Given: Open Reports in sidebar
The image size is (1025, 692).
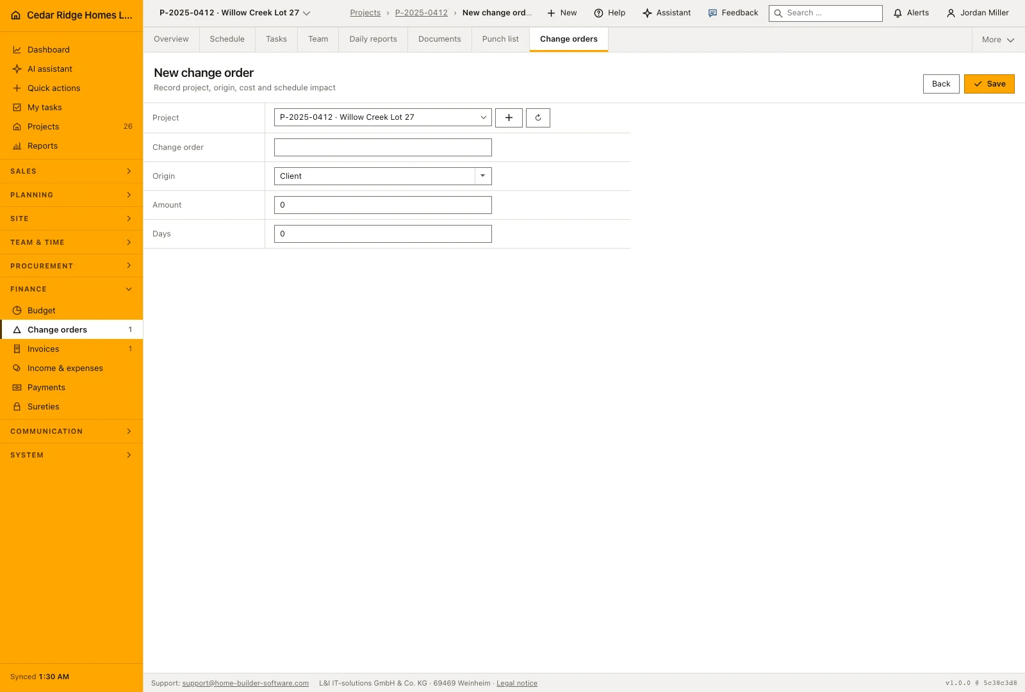Looking at the screenshot, I should 71,145.
